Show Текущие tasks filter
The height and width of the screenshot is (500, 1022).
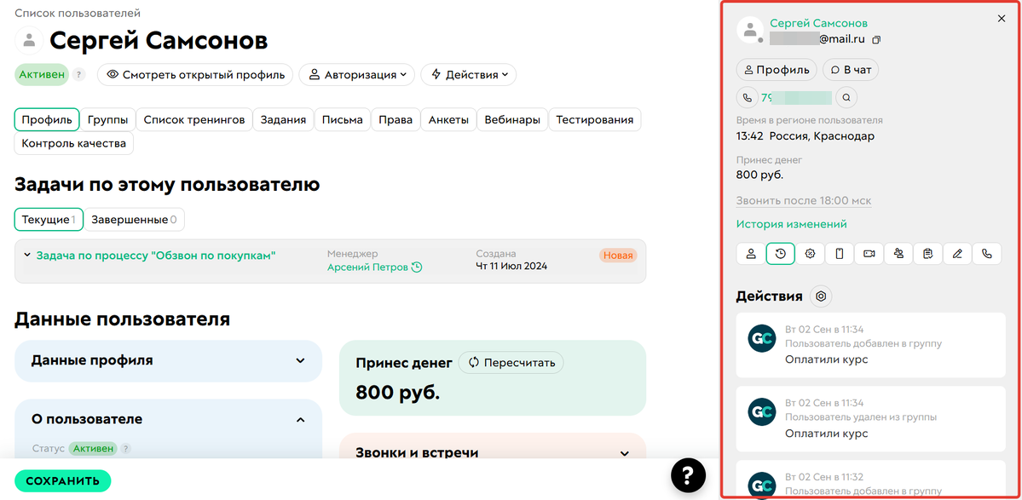pyautogui.click(x=48, y=219)
